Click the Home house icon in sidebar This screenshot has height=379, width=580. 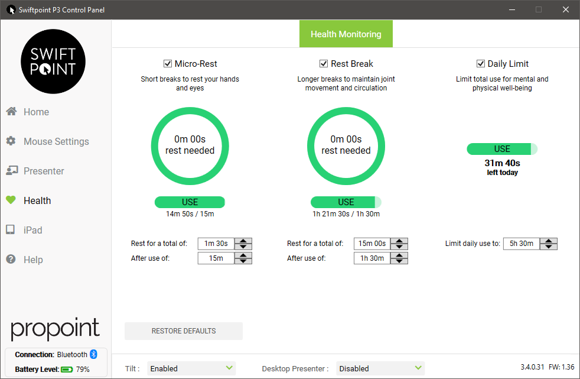(x=11, y=111)
